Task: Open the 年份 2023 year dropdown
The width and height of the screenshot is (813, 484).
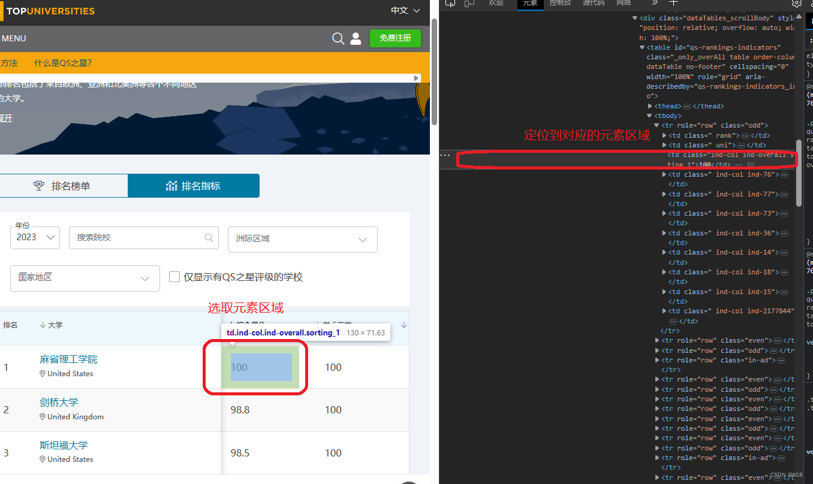Action: pos(35,237)
